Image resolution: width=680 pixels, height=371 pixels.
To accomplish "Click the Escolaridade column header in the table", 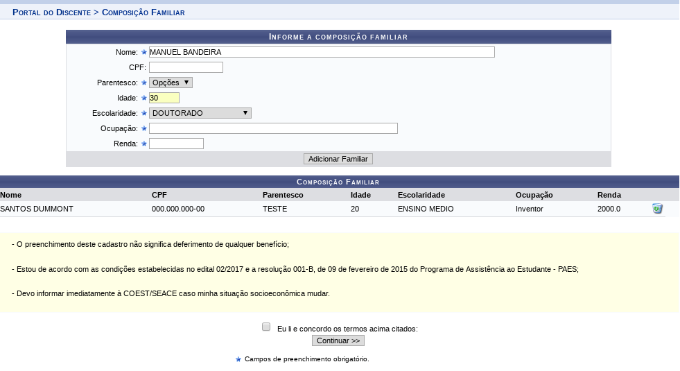I will point(421,195).
